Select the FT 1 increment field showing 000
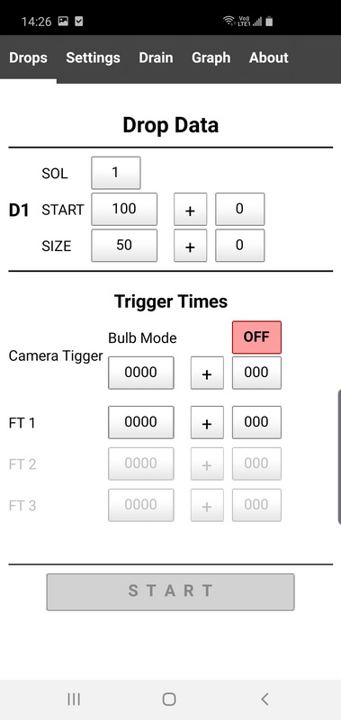Image resolution: width=341 pixels, height=720 pixels. 256,422
